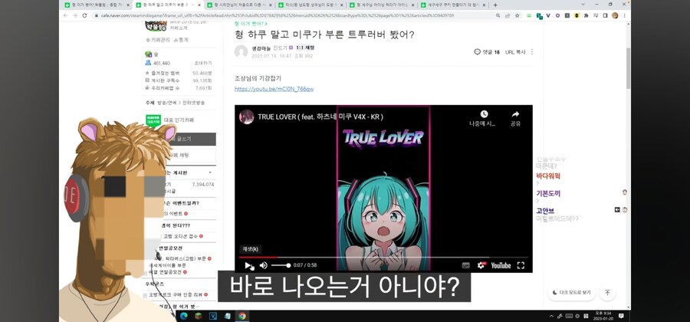Open the post's three-dot more menu
Viewport: 690px width, 322px height.
point(531,52)
